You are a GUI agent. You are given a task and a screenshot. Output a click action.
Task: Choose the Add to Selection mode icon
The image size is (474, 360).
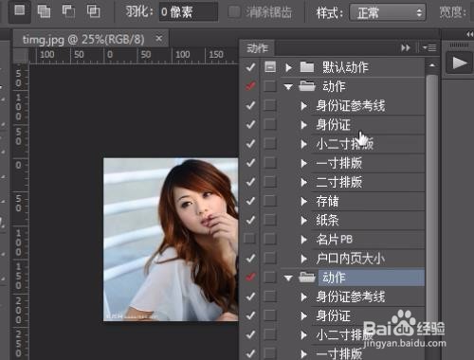click(x=44, y=11)
